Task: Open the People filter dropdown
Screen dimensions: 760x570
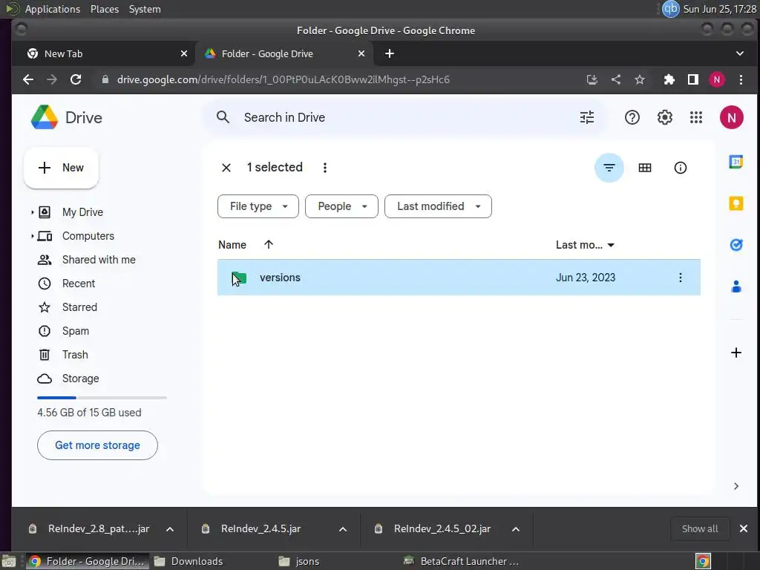Action: pyautogui.click(x=341, y=206)
